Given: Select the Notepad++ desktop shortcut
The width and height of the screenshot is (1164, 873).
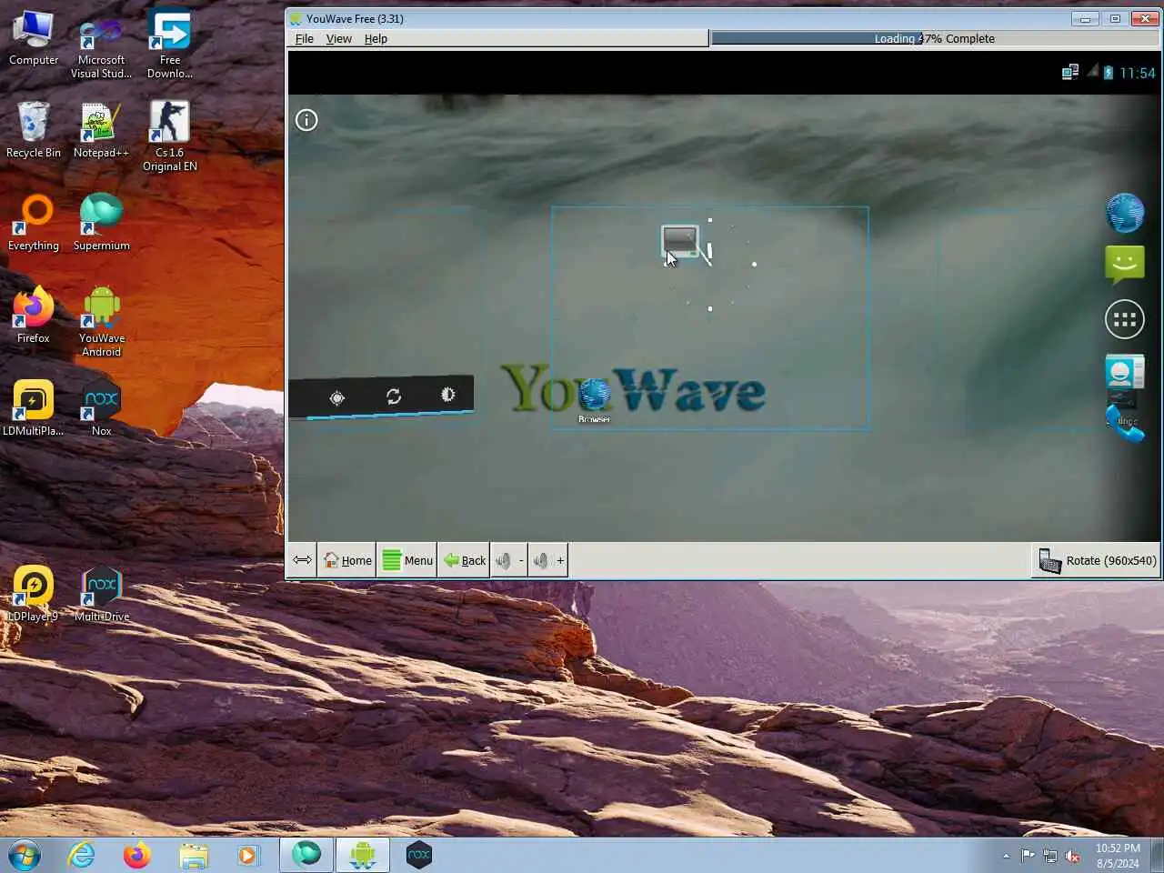Looking at the screenshot, I should tap(101, 130).
